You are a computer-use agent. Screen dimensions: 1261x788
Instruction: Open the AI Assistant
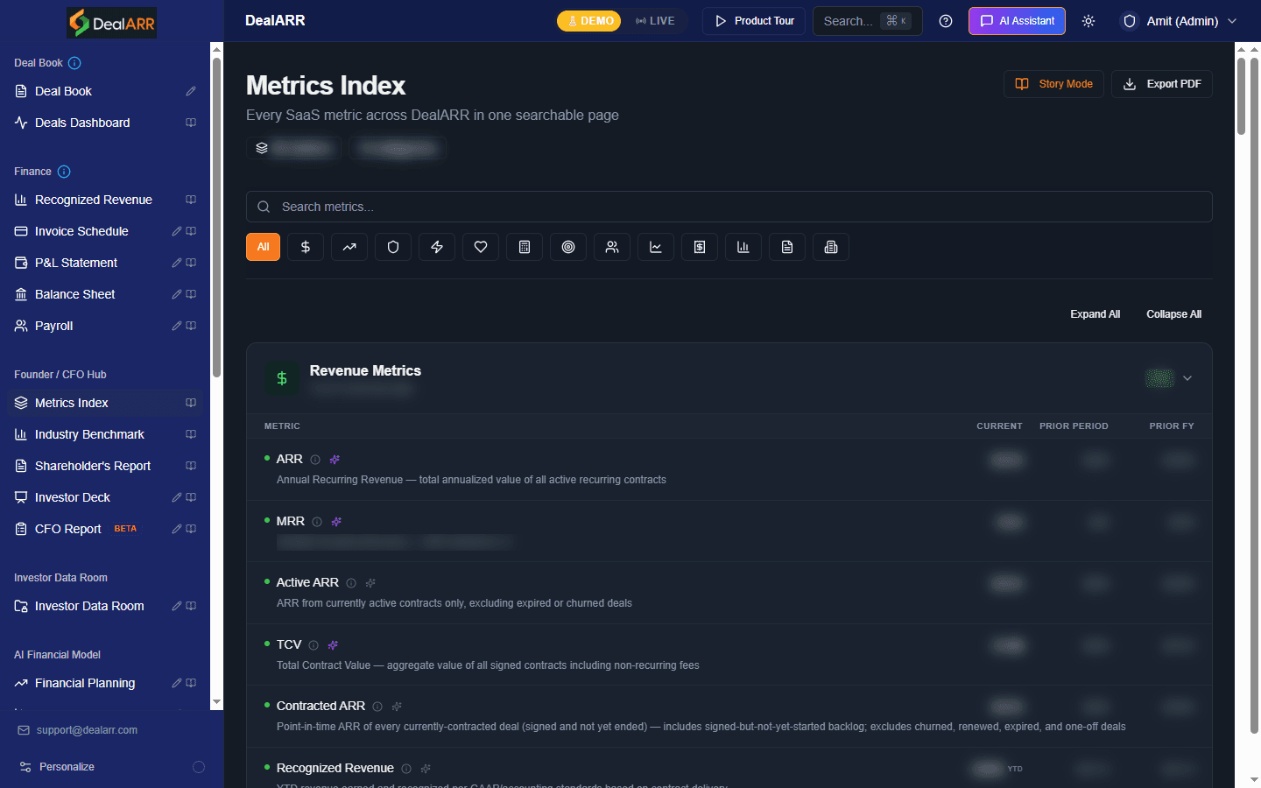[1017, 21]
